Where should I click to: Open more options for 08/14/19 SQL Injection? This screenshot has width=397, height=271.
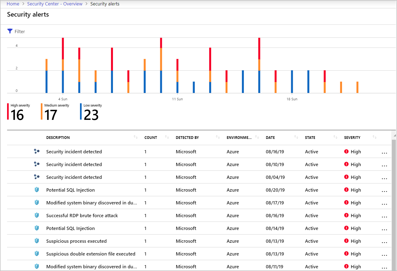[384, 230]
